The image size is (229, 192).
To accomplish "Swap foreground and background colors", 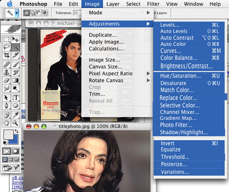I will coord(16,131).
